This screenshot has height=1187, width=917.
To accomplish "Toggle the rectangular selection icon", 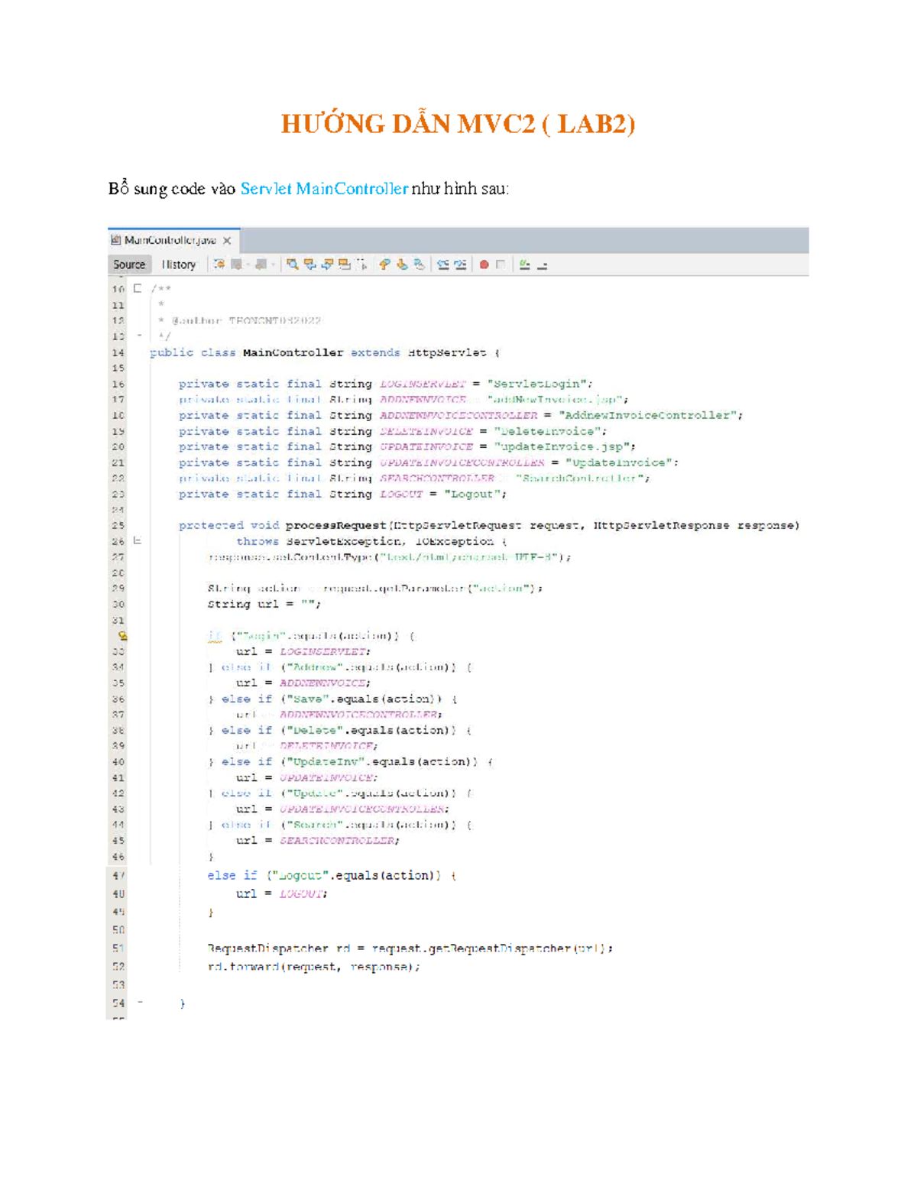I will [x=362, y=264].
